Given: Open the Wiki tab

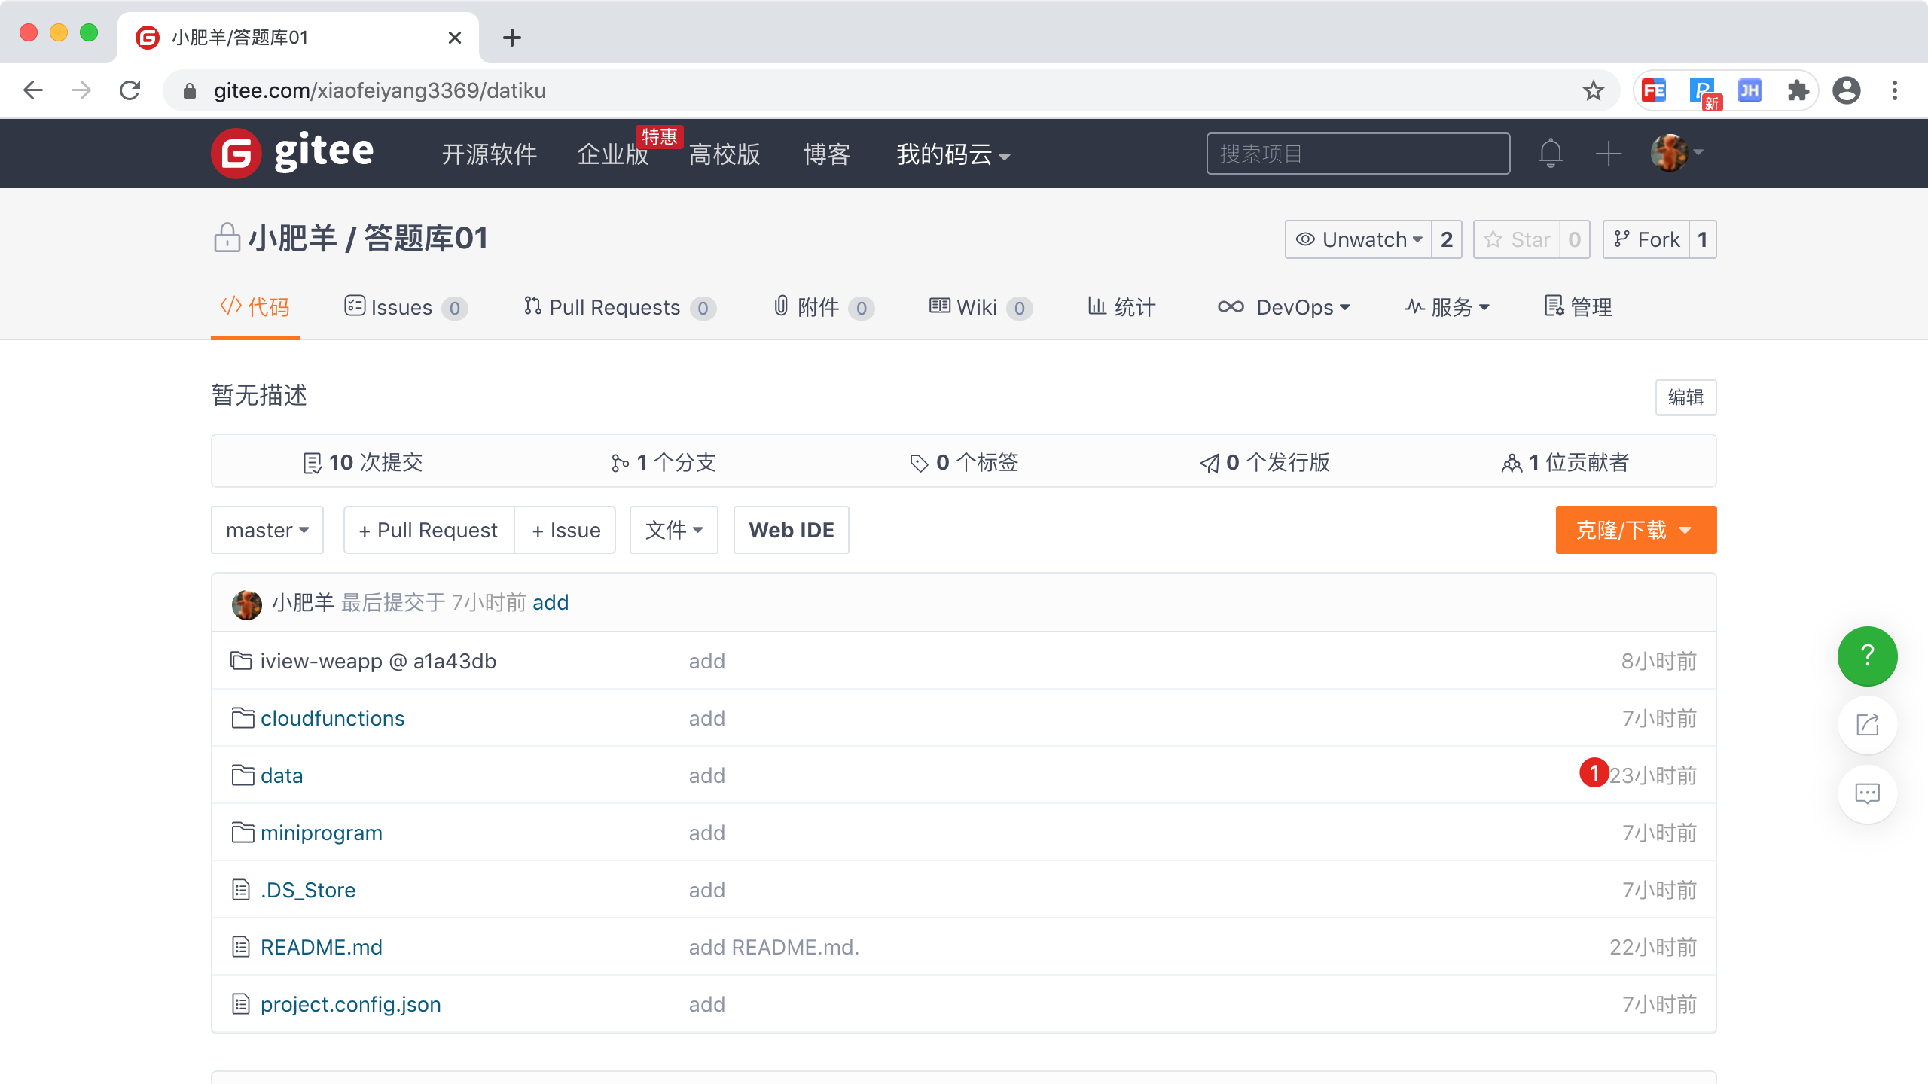Looking at the screenshot, I should [979, 307].
